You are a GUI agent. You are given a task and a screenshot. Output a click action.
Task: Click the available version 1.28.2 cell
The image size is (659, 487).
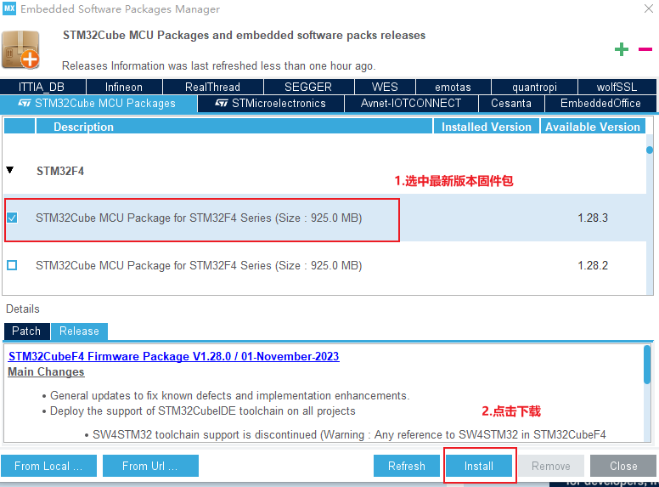pos(593,265)
